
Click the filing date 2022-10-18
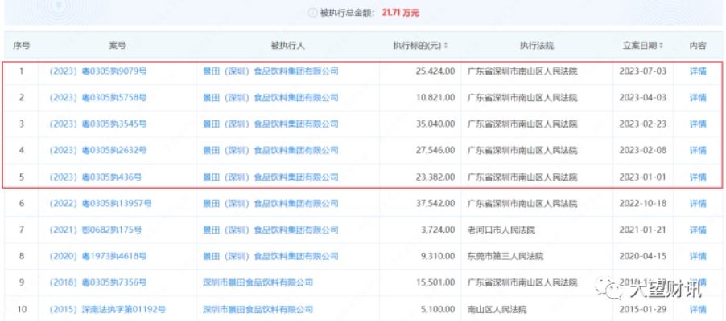(642, 204)
